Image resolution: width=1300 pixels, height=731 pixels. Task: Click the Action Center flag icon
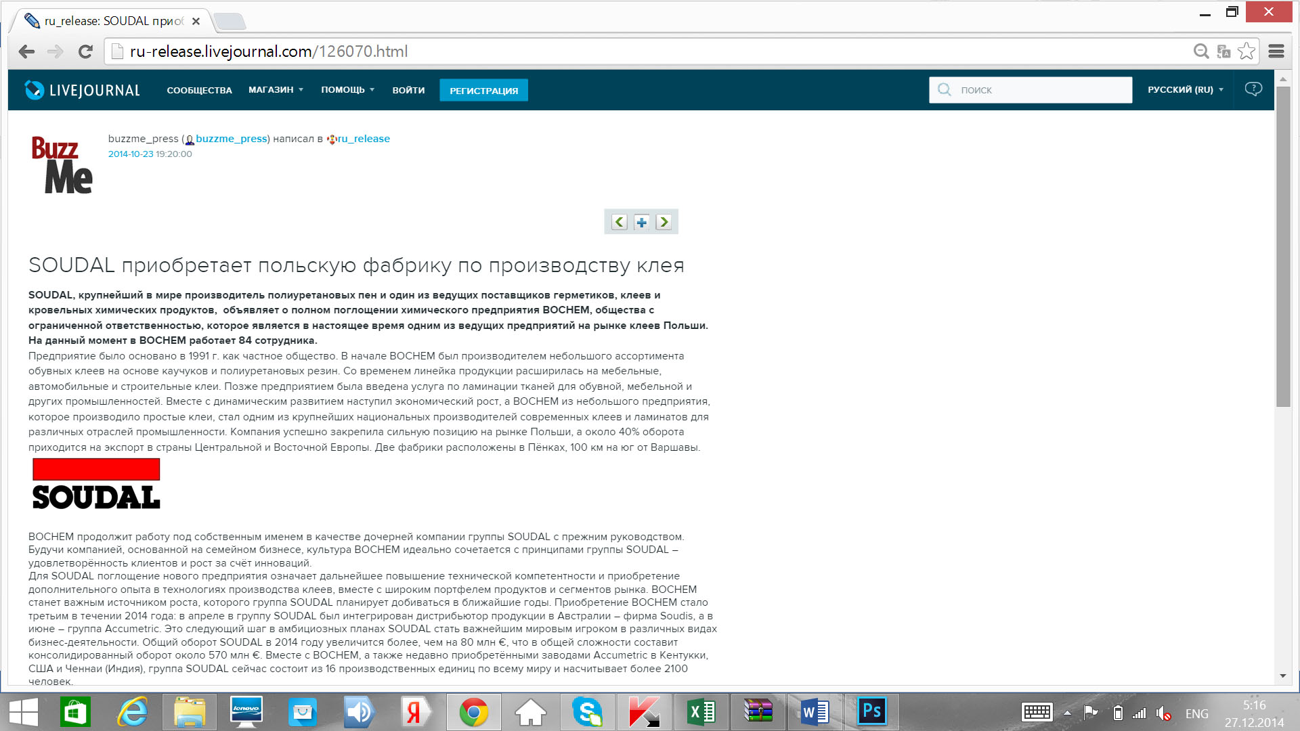pos(1091,713)
